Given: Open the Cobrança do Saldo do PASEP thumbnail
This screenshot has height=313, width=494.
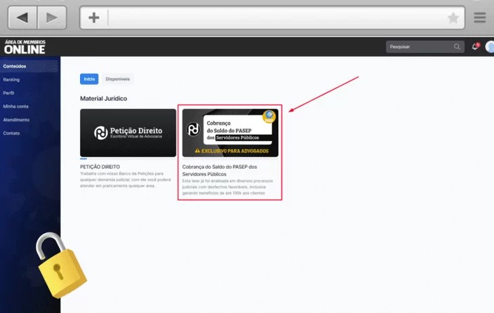Looking at the screenshot, I should (230, 133).
